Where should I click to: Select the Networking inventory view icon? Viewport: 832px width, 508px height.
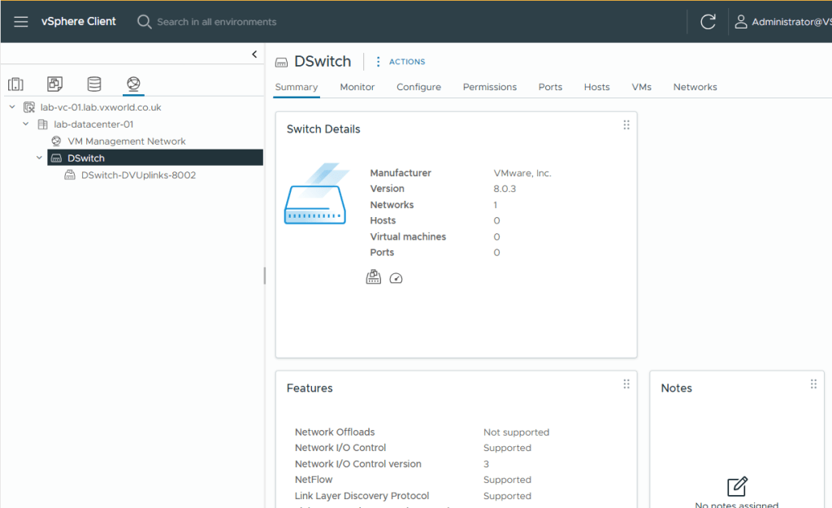(x=133, y=84)
